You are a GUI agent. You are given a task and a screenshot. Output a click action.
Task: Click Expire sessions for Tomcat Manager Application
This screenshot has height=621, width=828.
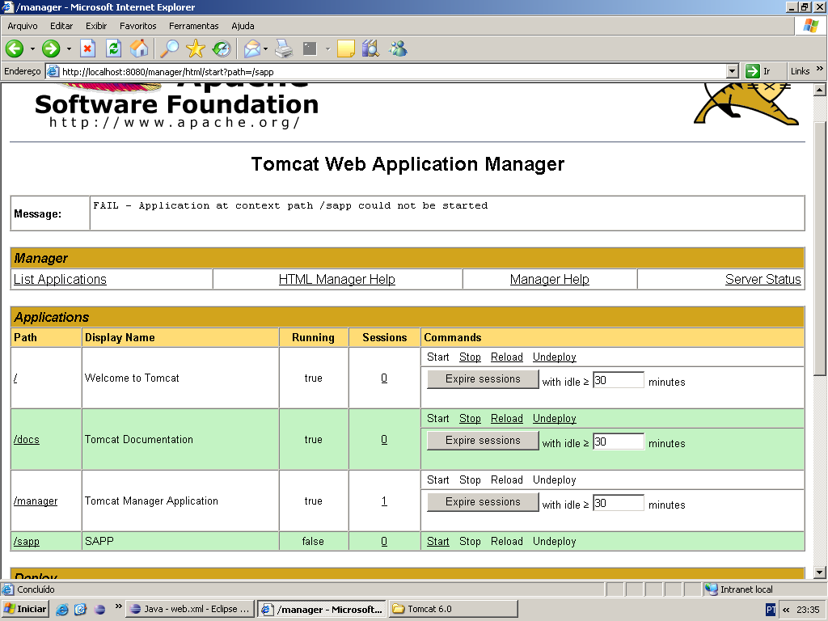coord(483,502)
